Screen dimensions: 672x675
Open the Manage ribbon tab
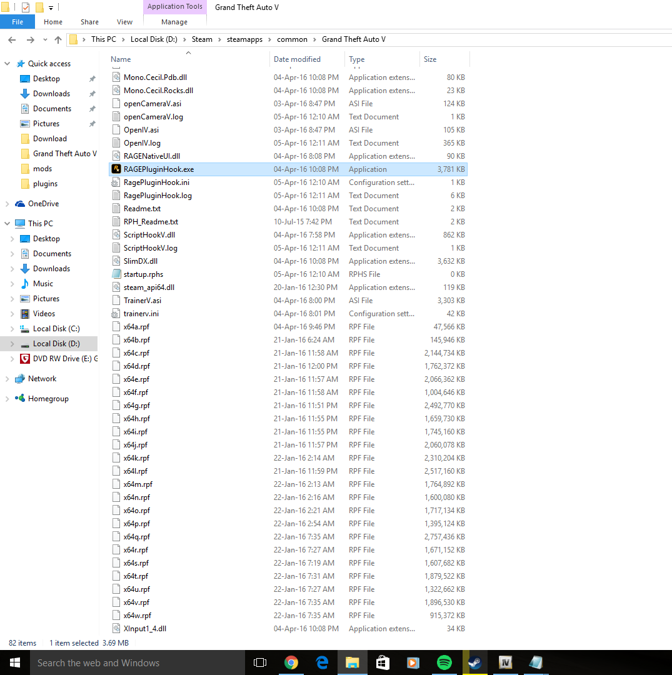pos(174,22)
